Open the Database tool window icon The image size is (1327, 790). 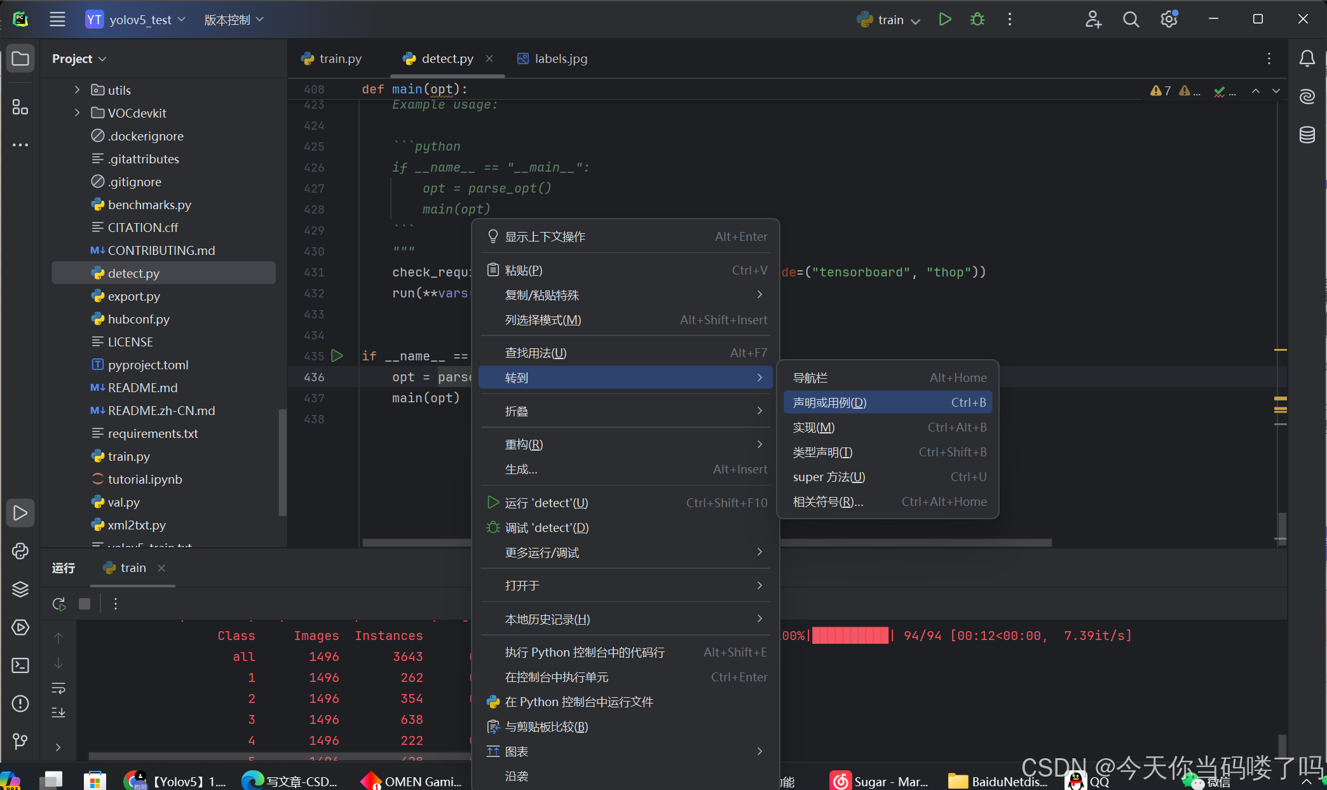click(x=1307, y=135)
